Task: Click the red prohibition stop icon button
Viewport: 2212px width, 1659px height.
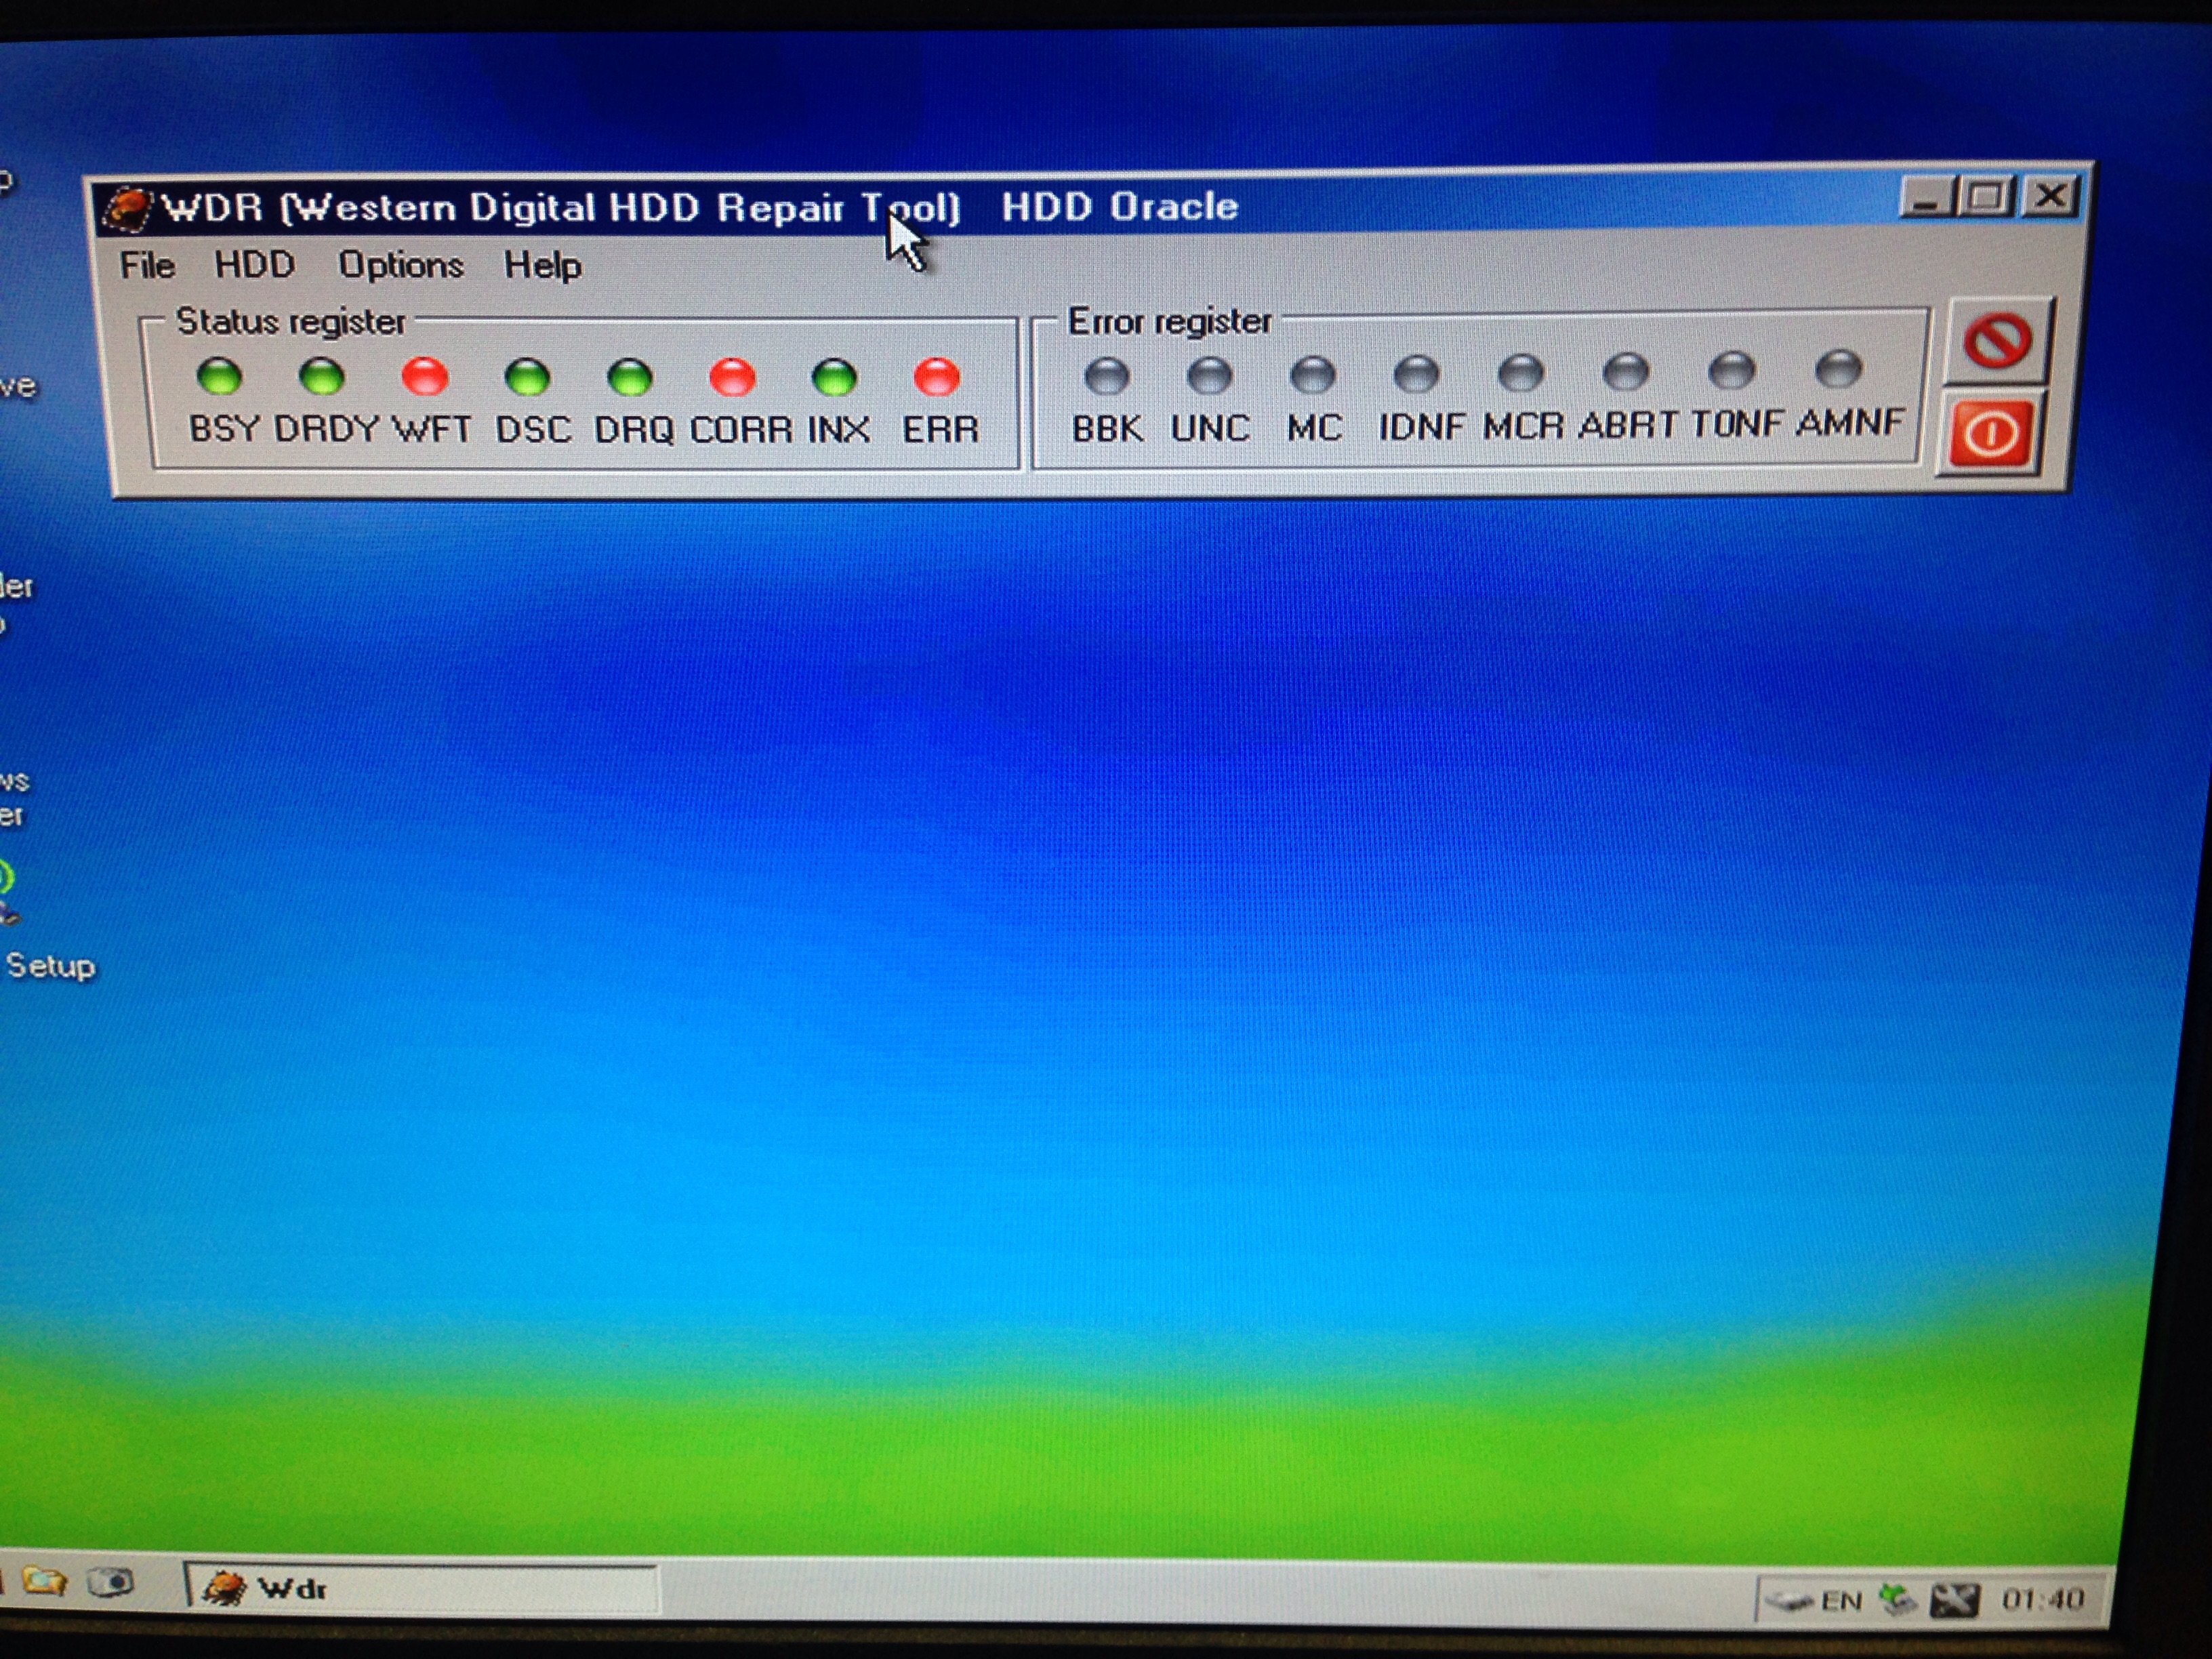Action: [x=1996, y=342]
